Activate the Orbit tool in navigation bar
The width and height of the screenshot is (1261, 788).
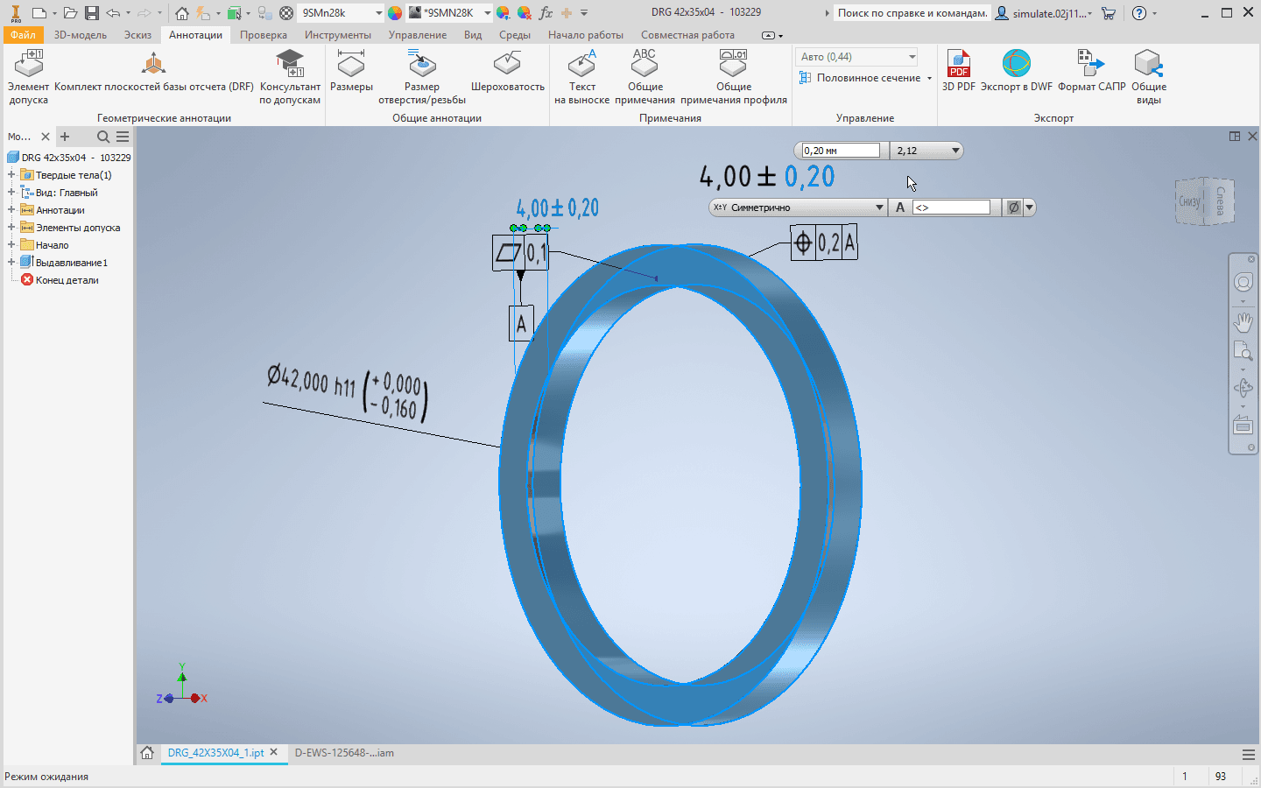pyautogui.click(x=1243, y=388)
